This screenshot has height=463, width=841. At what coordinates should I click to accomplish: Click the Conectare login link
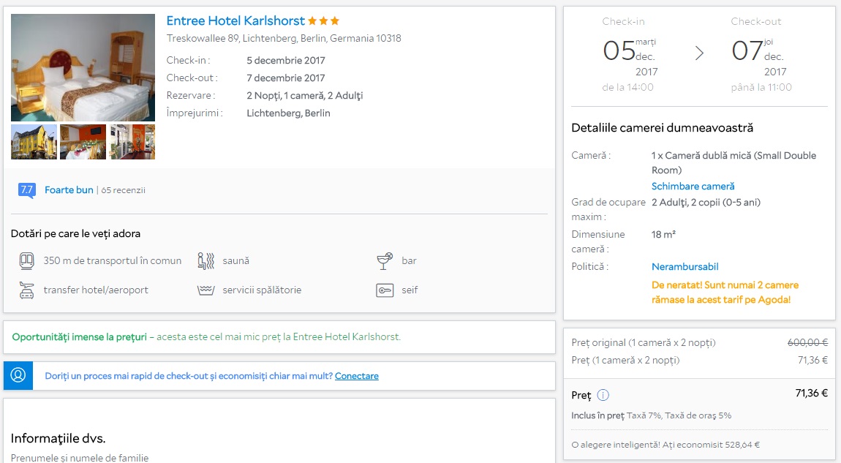356,376
